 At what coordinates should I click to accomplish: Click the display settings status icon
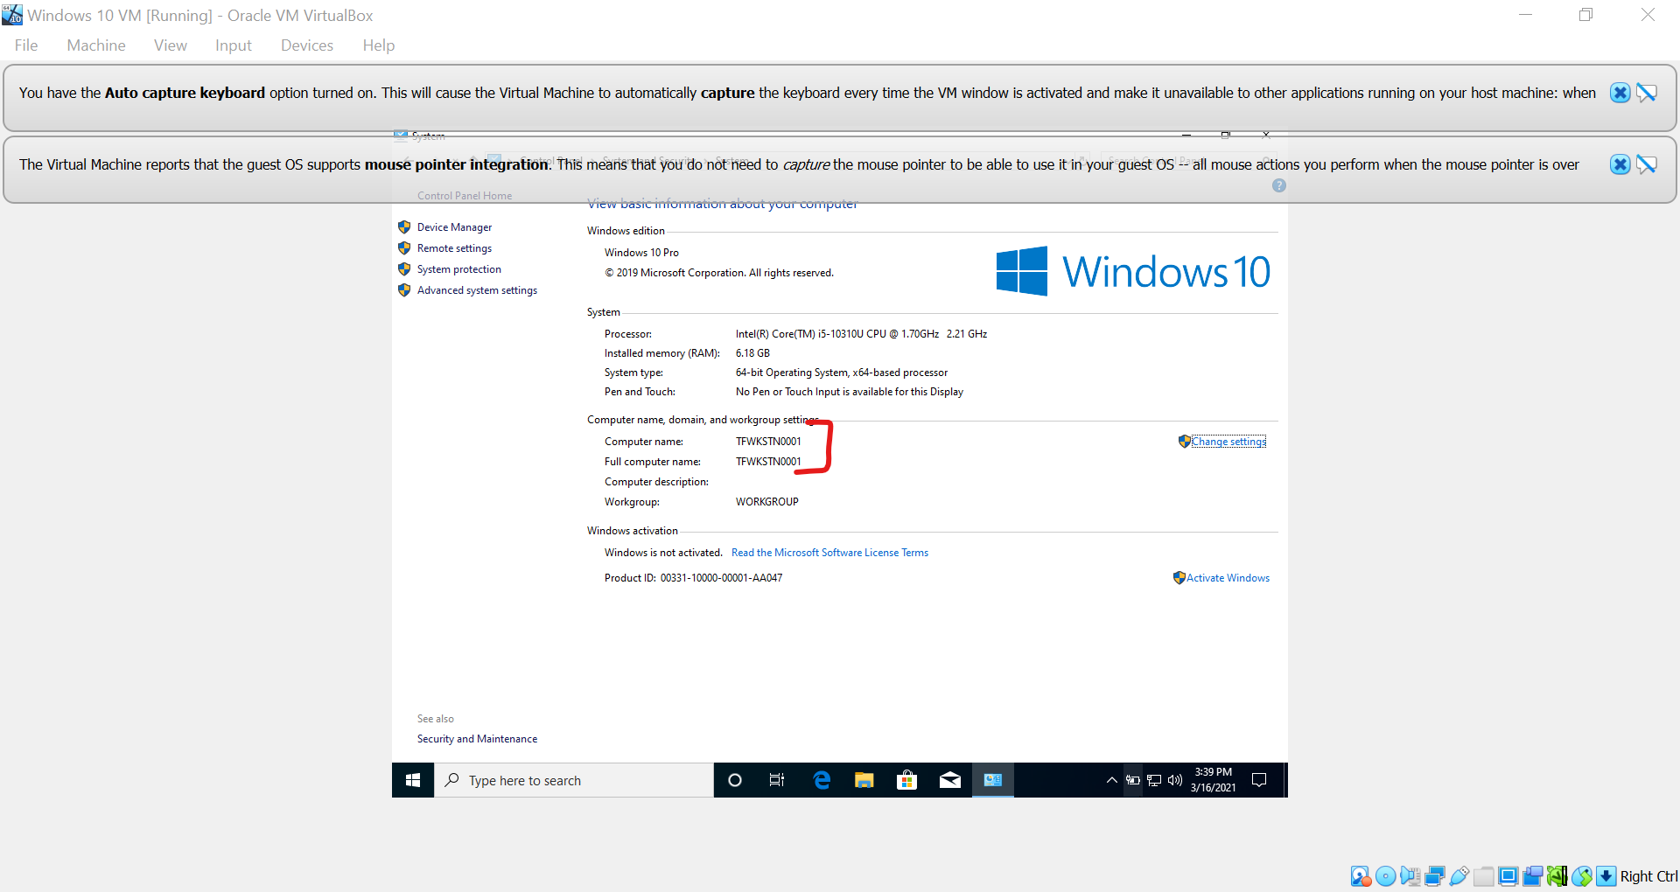pyautogui.click(x=1508, y=876)
